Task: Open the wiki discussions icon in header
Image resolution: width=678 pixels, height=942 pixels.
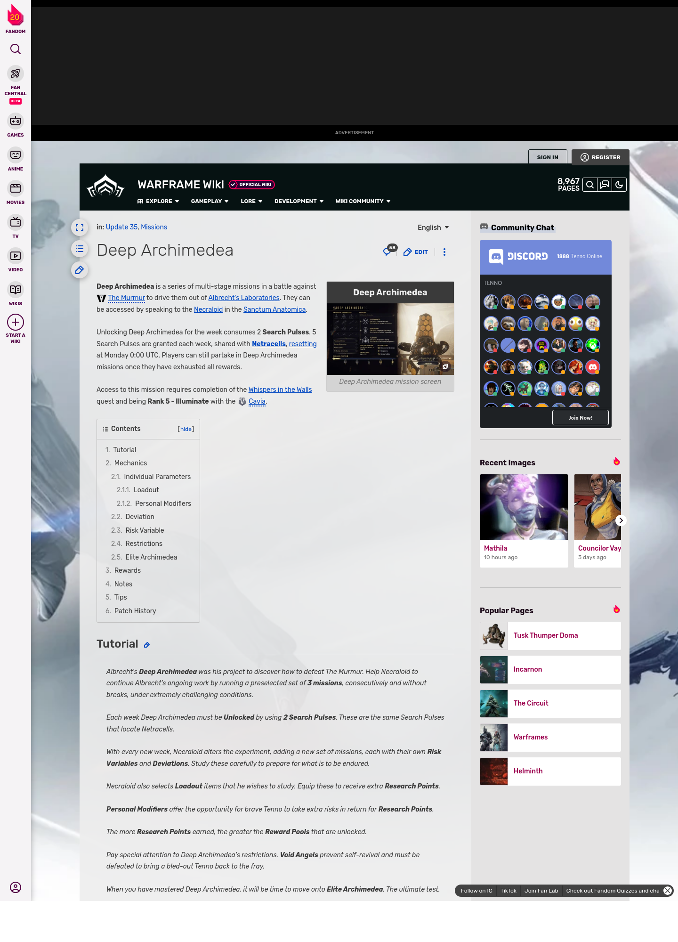Action: pos(605,185)
